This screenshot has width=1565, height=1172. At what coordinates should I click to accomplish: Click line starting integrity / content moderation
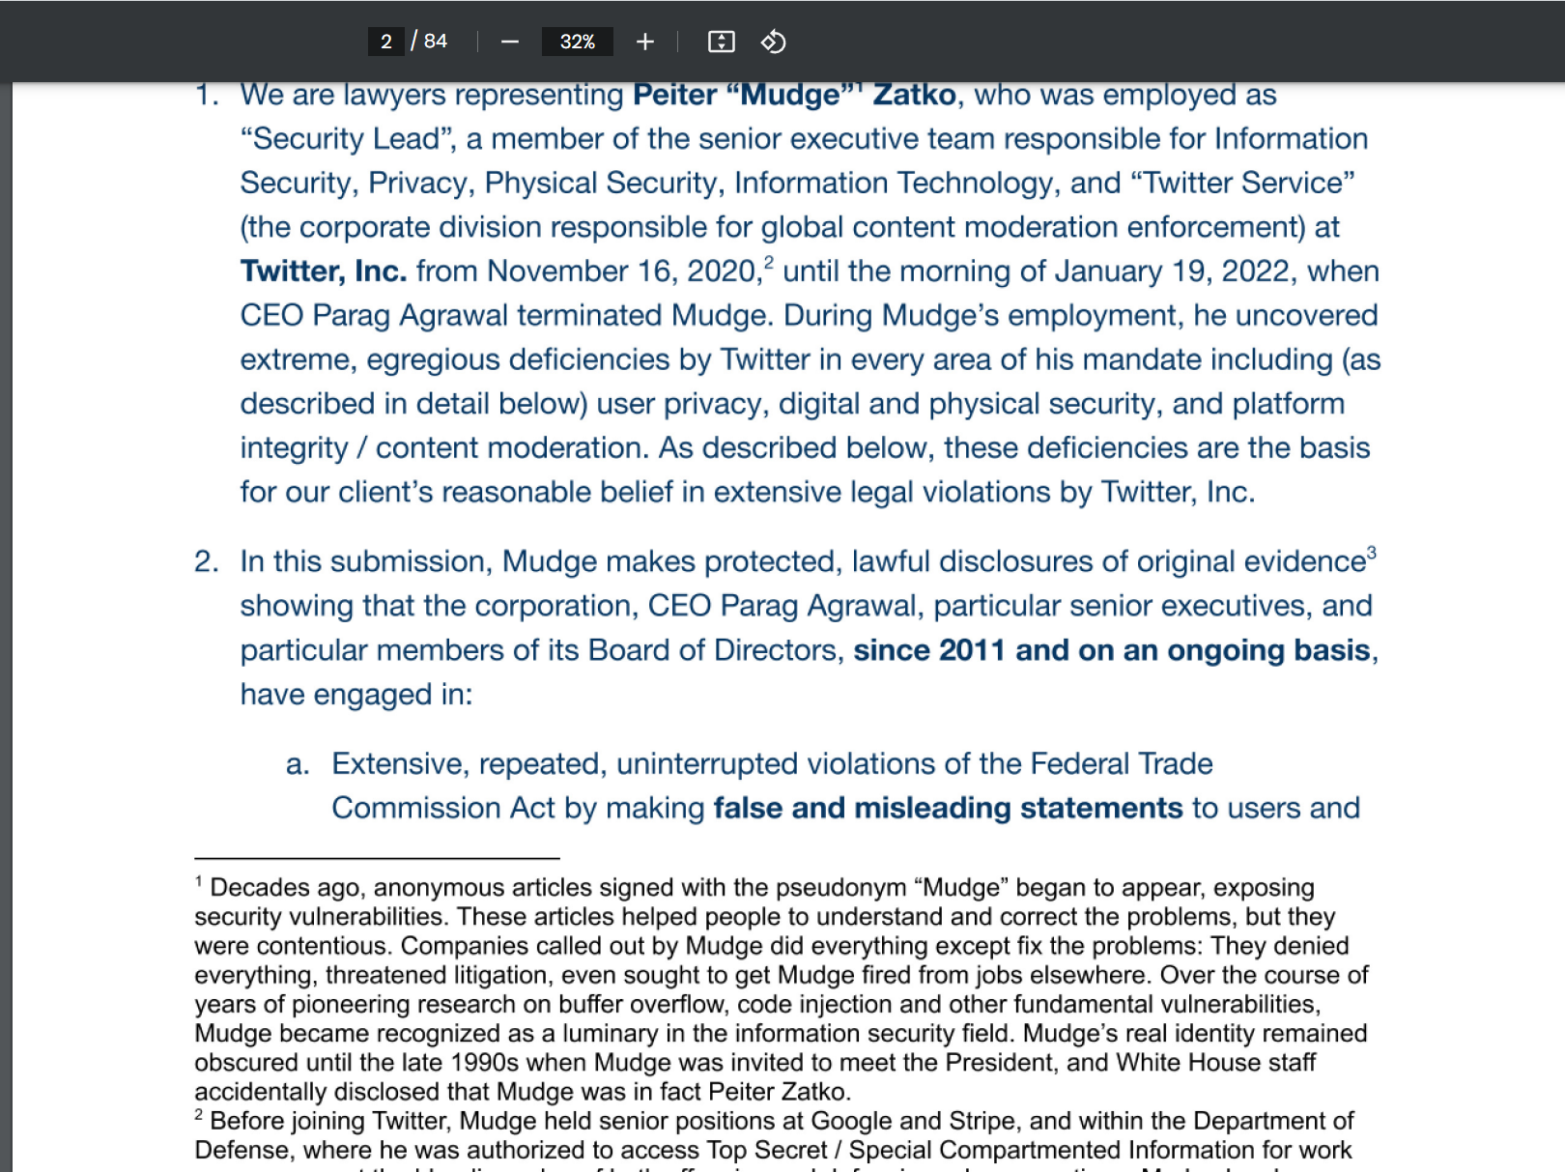(806, 448)
